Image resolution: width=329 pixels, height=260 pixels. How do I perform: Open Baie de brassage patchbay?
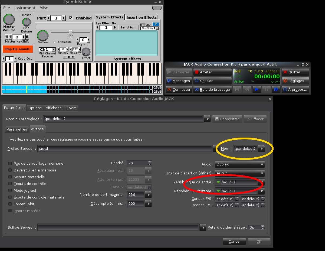pos(212,90)
